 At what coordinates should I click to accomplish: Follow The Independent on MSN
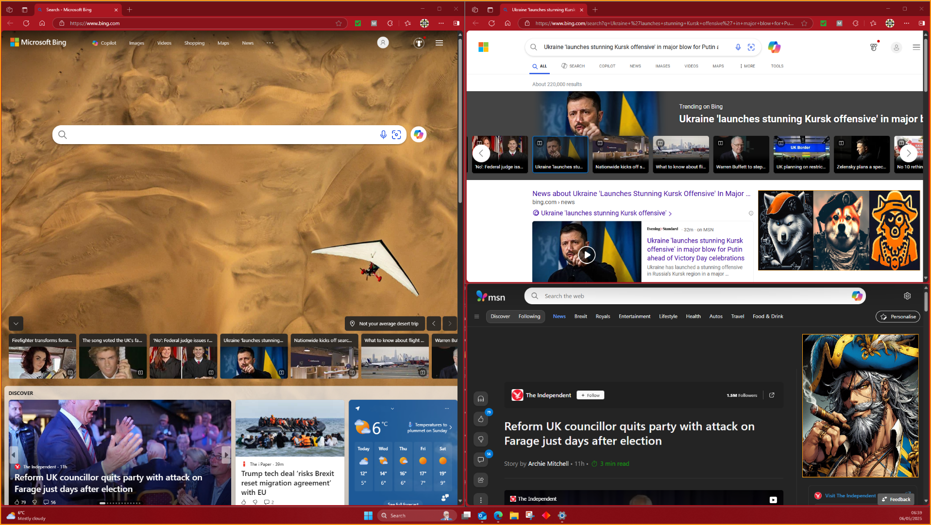[x=590, y=395]
